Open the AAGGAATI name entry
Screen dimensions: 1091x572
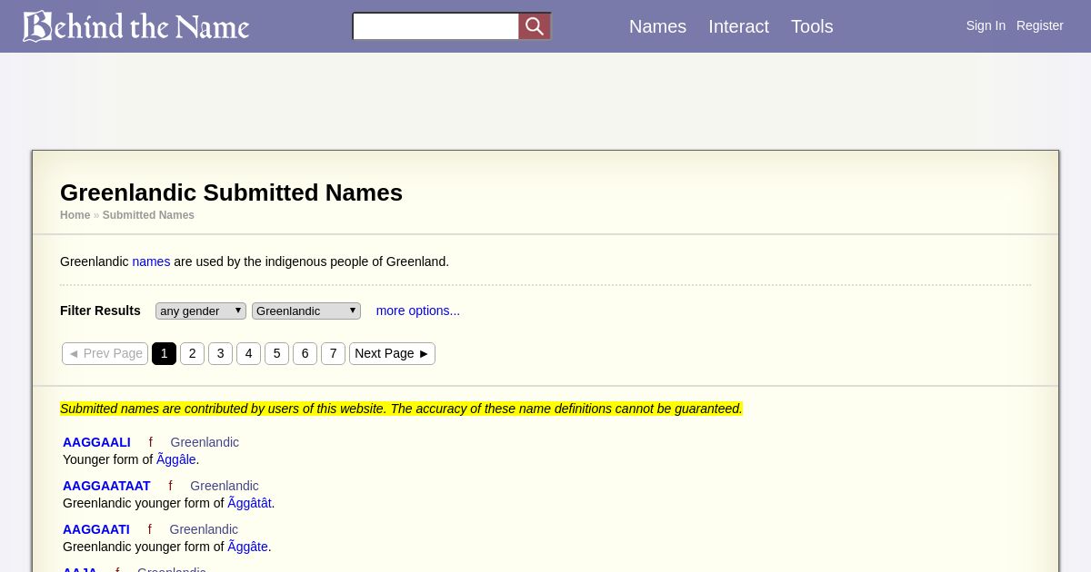click(x=96, y=529)
